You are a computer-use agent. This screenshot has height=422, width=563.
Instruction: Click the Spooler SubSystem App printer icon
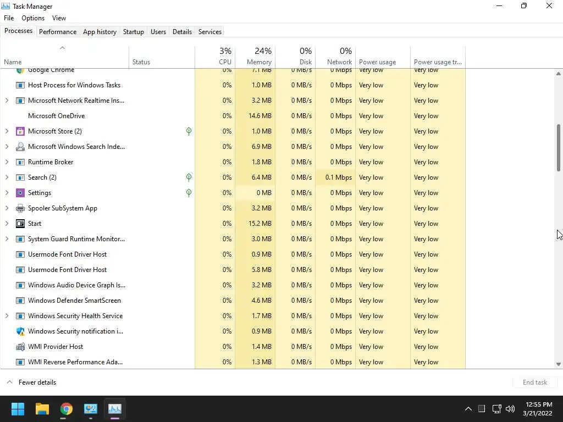click(x=20, y=208)
